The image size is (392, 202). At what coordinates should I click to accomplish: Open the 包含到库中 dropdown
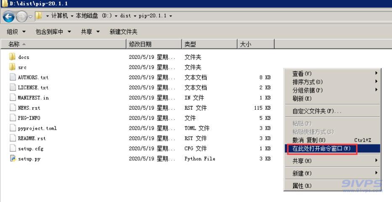[x=53, y=32]
